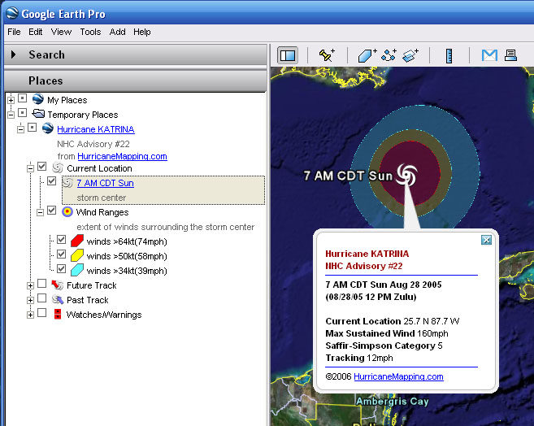This screenshot has width=534, height=426.
Task: Click the Watches/Warnings red icon
Action: (x=58, y=314)
